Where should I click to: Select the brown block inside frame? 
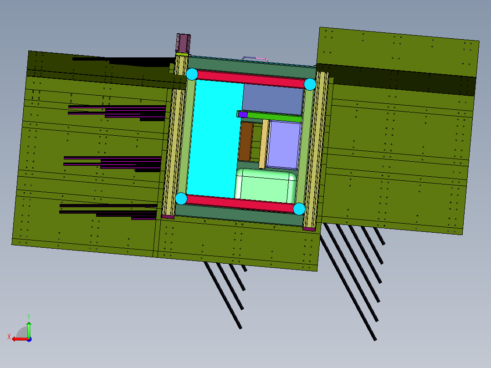pyautogui.click(x=246, y=141)
